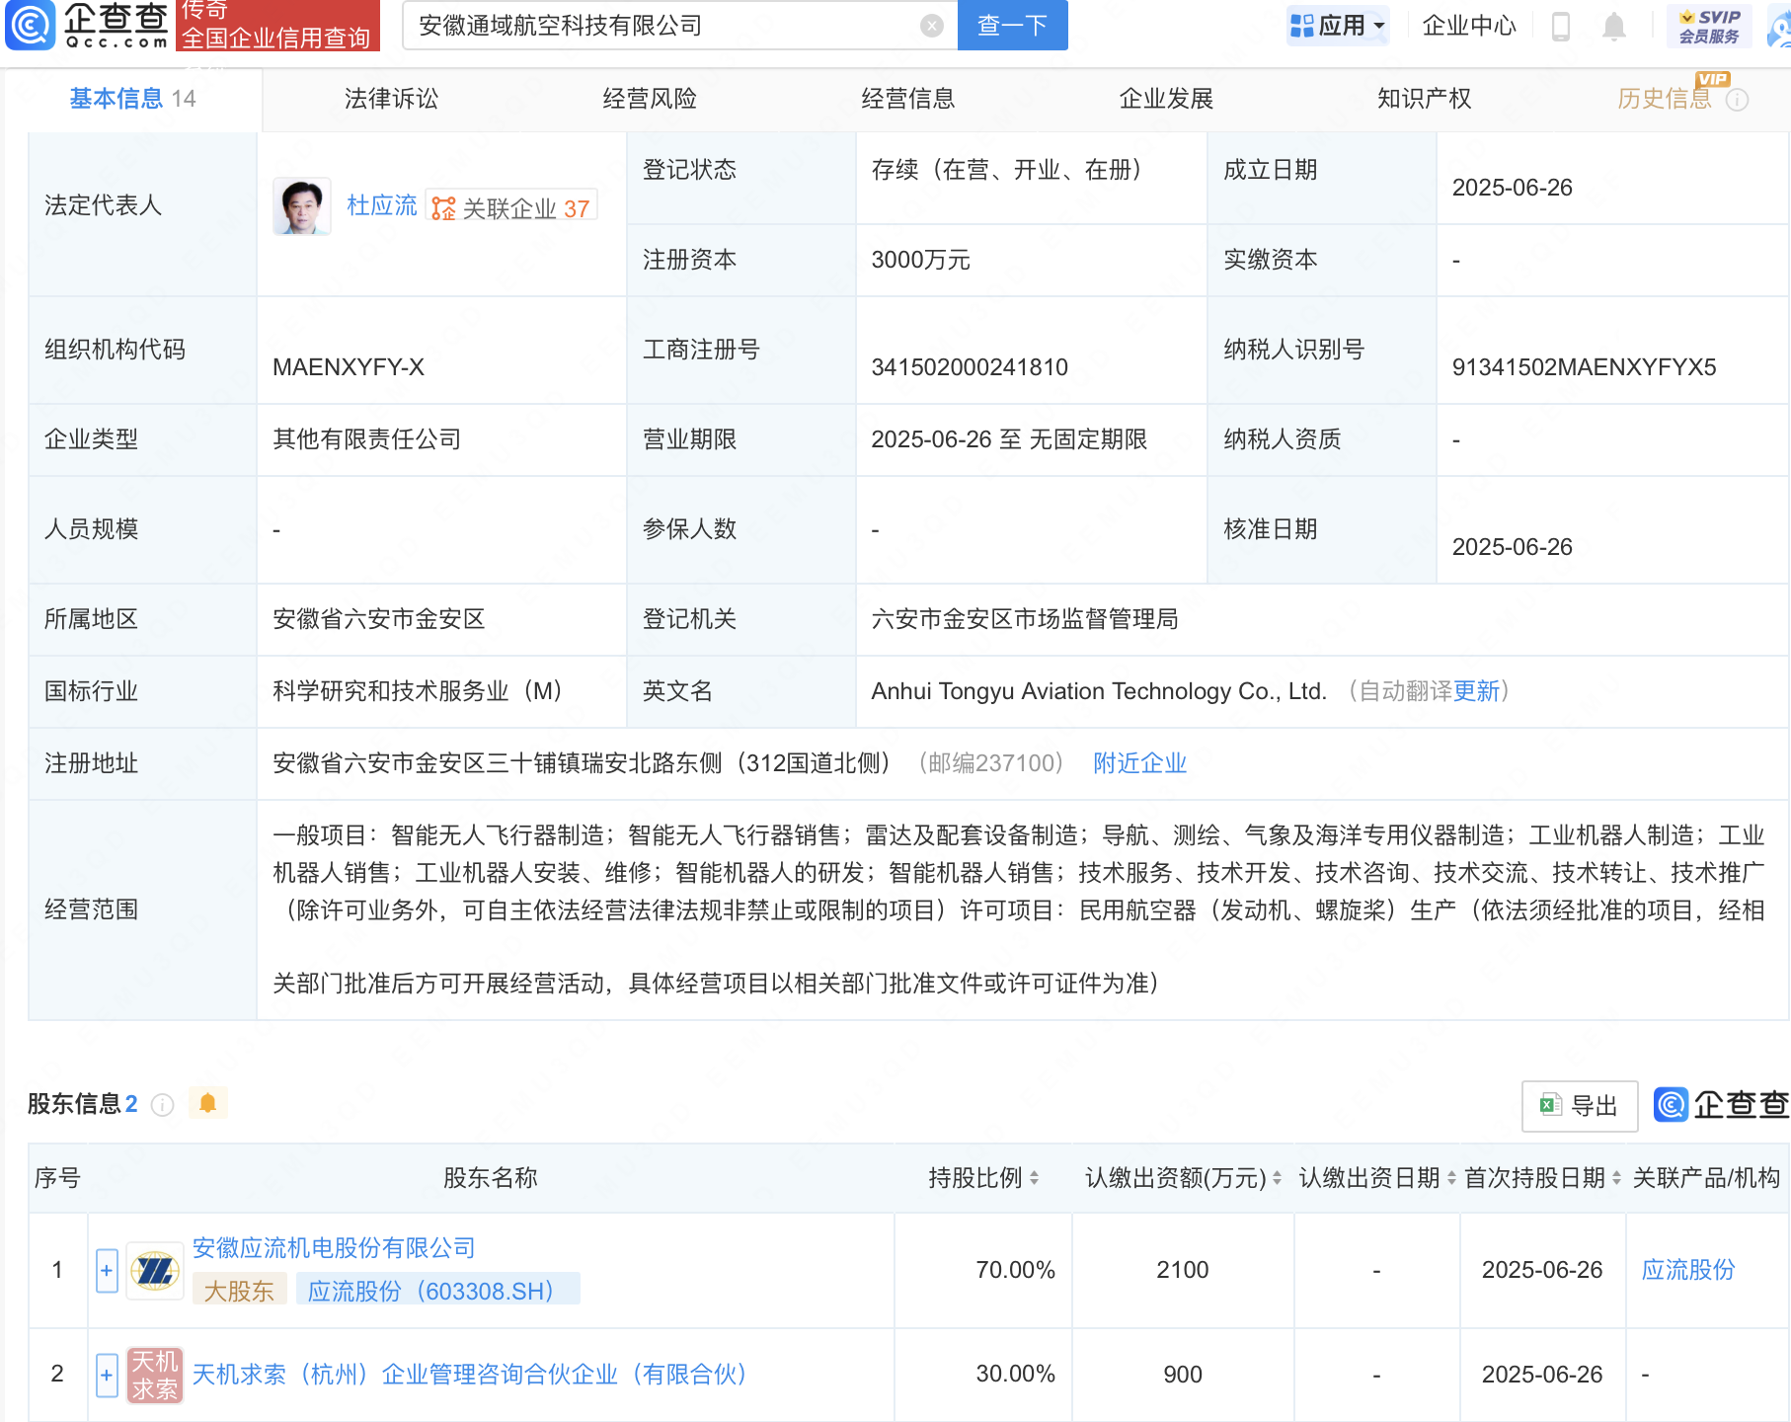Open related product 应流股份 link
The height and width of the screenshot is (1422, 1791).
coord(1687,1270)
